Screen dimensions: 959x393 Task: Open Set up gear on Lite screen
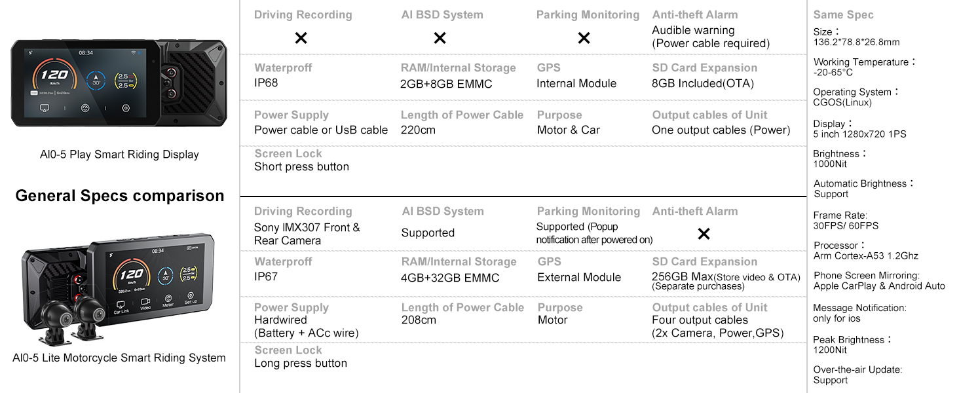(190, 298)
